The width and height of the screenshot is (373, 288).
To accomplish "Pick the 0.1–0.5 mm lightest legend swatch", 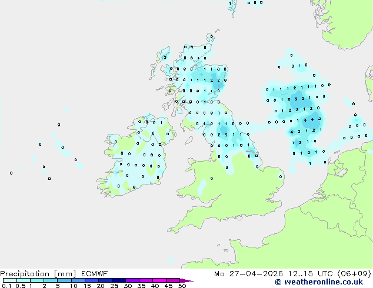I will 10,280.
